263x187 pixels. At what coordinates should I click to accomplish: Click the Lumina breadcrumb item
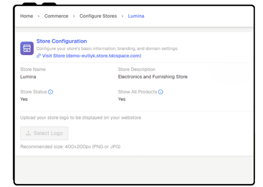click(136, 16)
